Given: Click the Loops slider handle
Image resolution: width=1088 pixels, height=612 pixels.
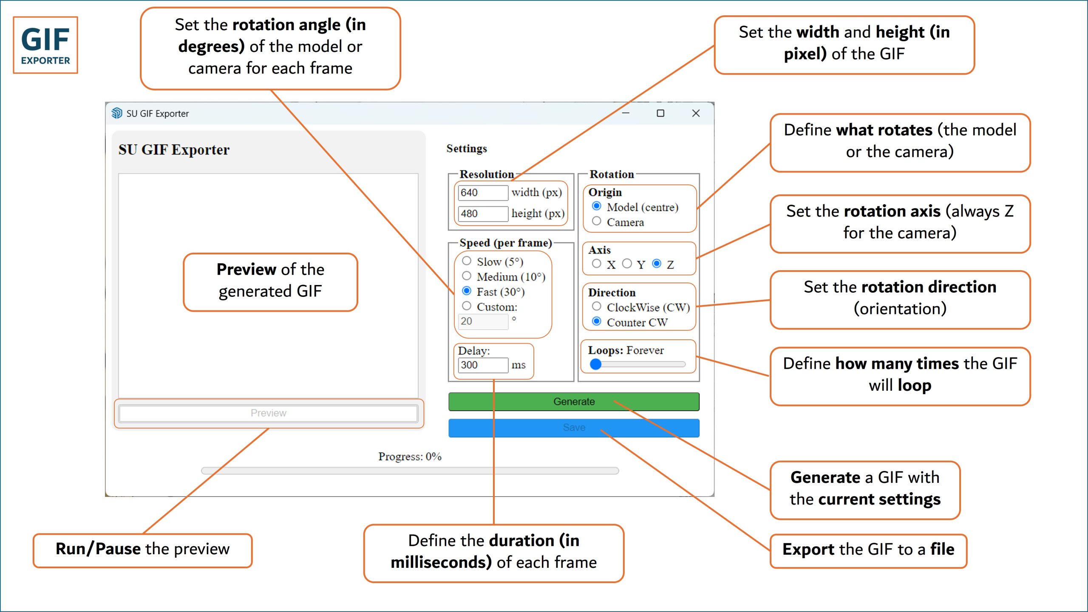Looking at the screenshot, I should pos(596,364).
